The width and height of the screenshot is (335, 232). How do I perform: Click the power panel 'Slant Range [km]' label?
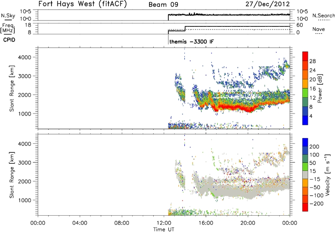[x=12, y=88]
